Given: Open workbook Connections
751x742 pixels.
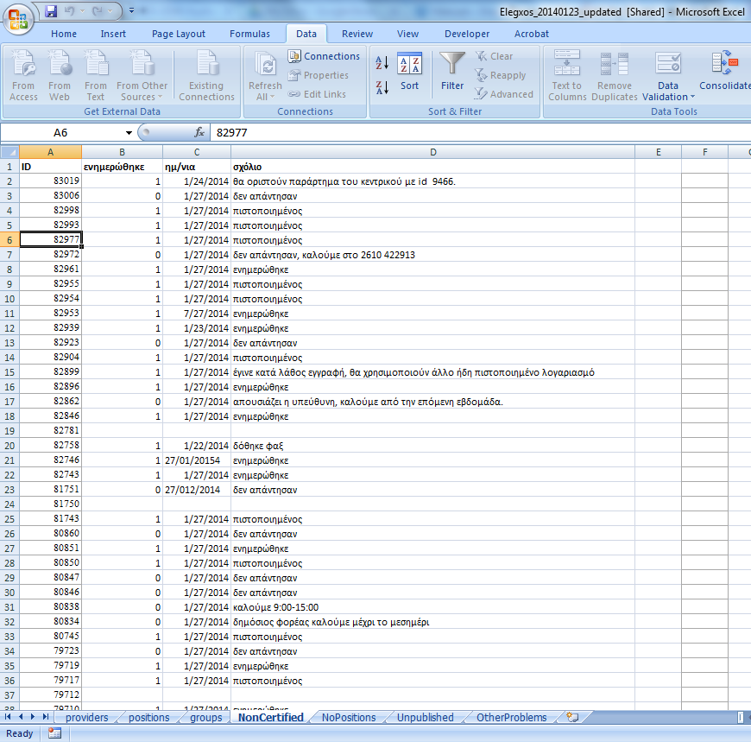Looking at the screenshot, I should click(x=324, y=56).
